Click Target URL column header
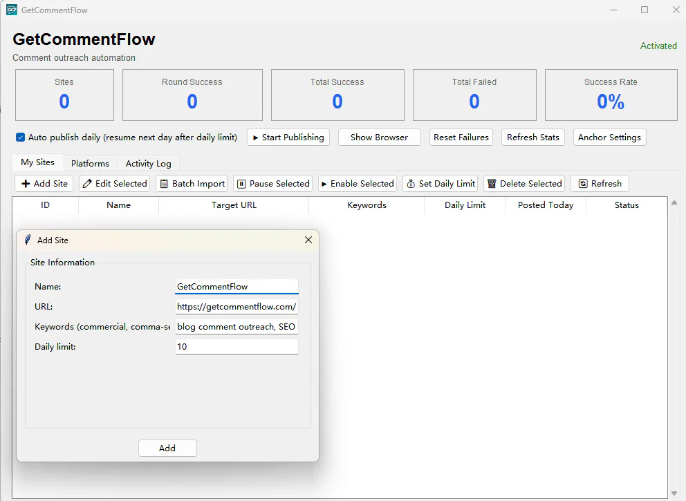Screen dimensions: 686x501 coord(234,205)
